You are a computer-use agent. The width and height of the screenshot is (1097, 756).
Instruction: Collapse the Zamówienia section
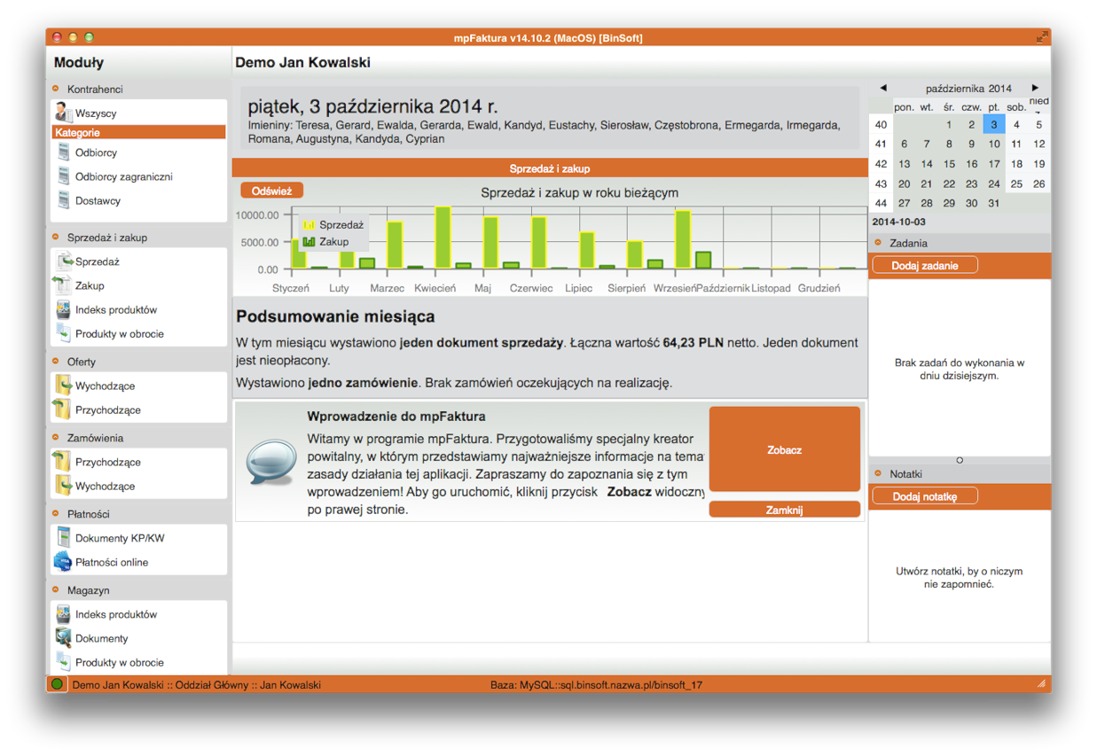tap(56, 438)
